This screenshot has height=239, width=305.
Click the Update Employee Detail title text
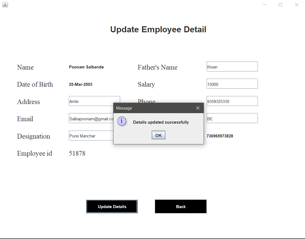point(158,29)
